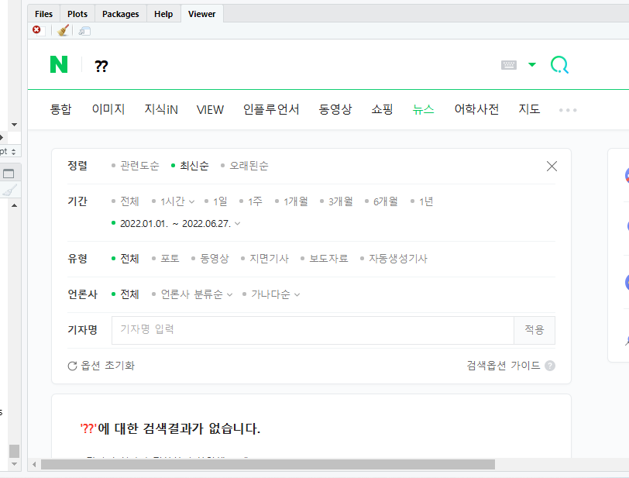Switch to the Files tab

[x=43, y=14]
